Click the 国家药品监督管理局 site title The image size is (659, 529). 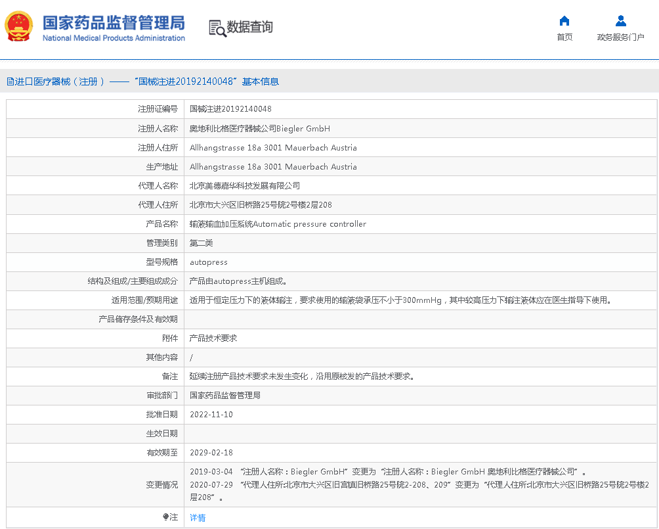pyautogui.click(x=114, y=23)
